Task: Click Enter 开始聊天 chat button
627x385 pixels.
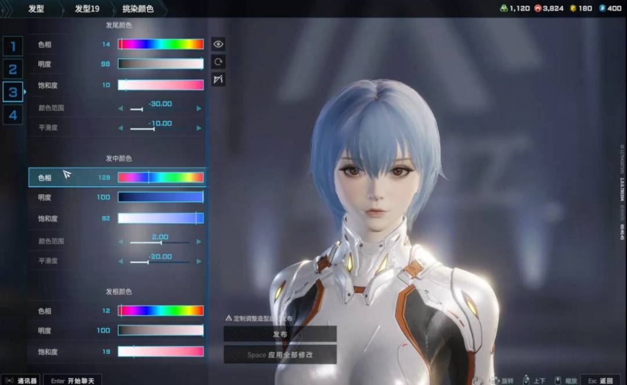Action: [73, 380]
